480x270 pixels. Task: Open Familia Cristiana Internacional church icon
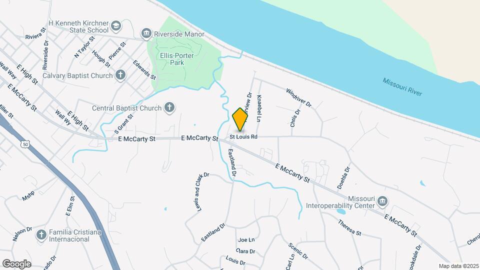tap(41, 235)
